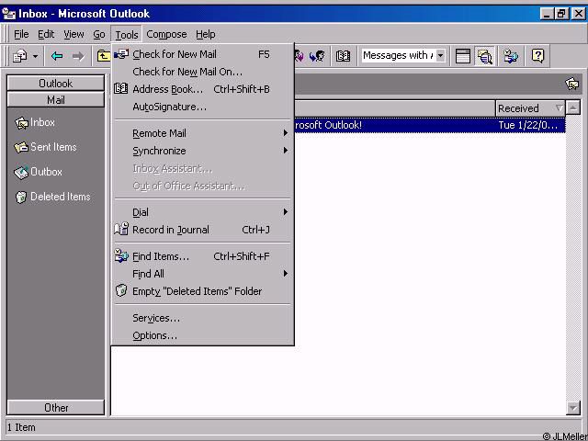Open the Edit menu

pyautogui.click(x=46, y=35)
